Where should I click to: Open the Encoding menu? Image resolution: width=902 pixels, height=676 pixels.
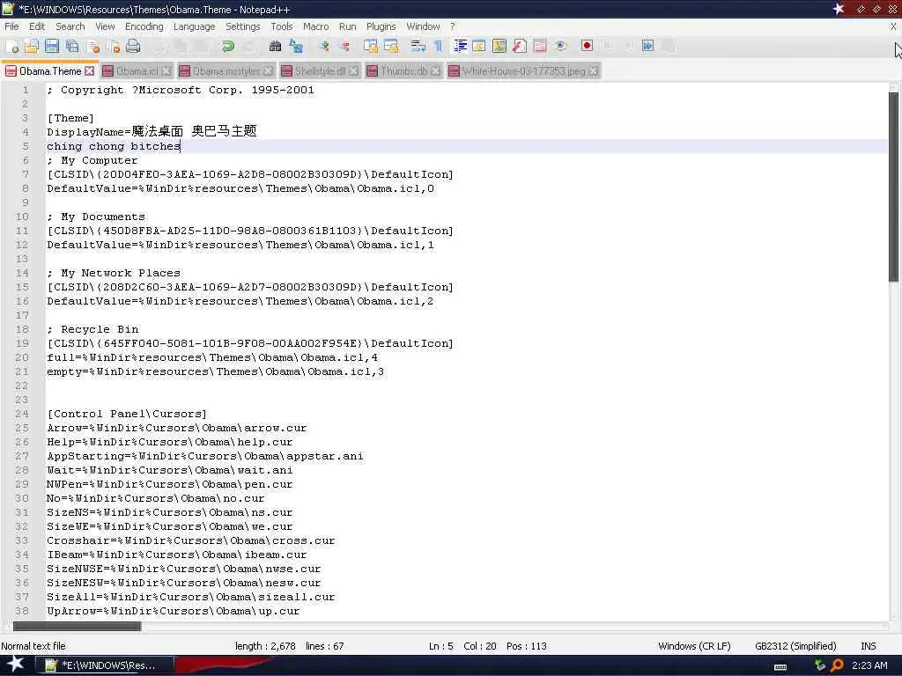[x=144, y=26]
